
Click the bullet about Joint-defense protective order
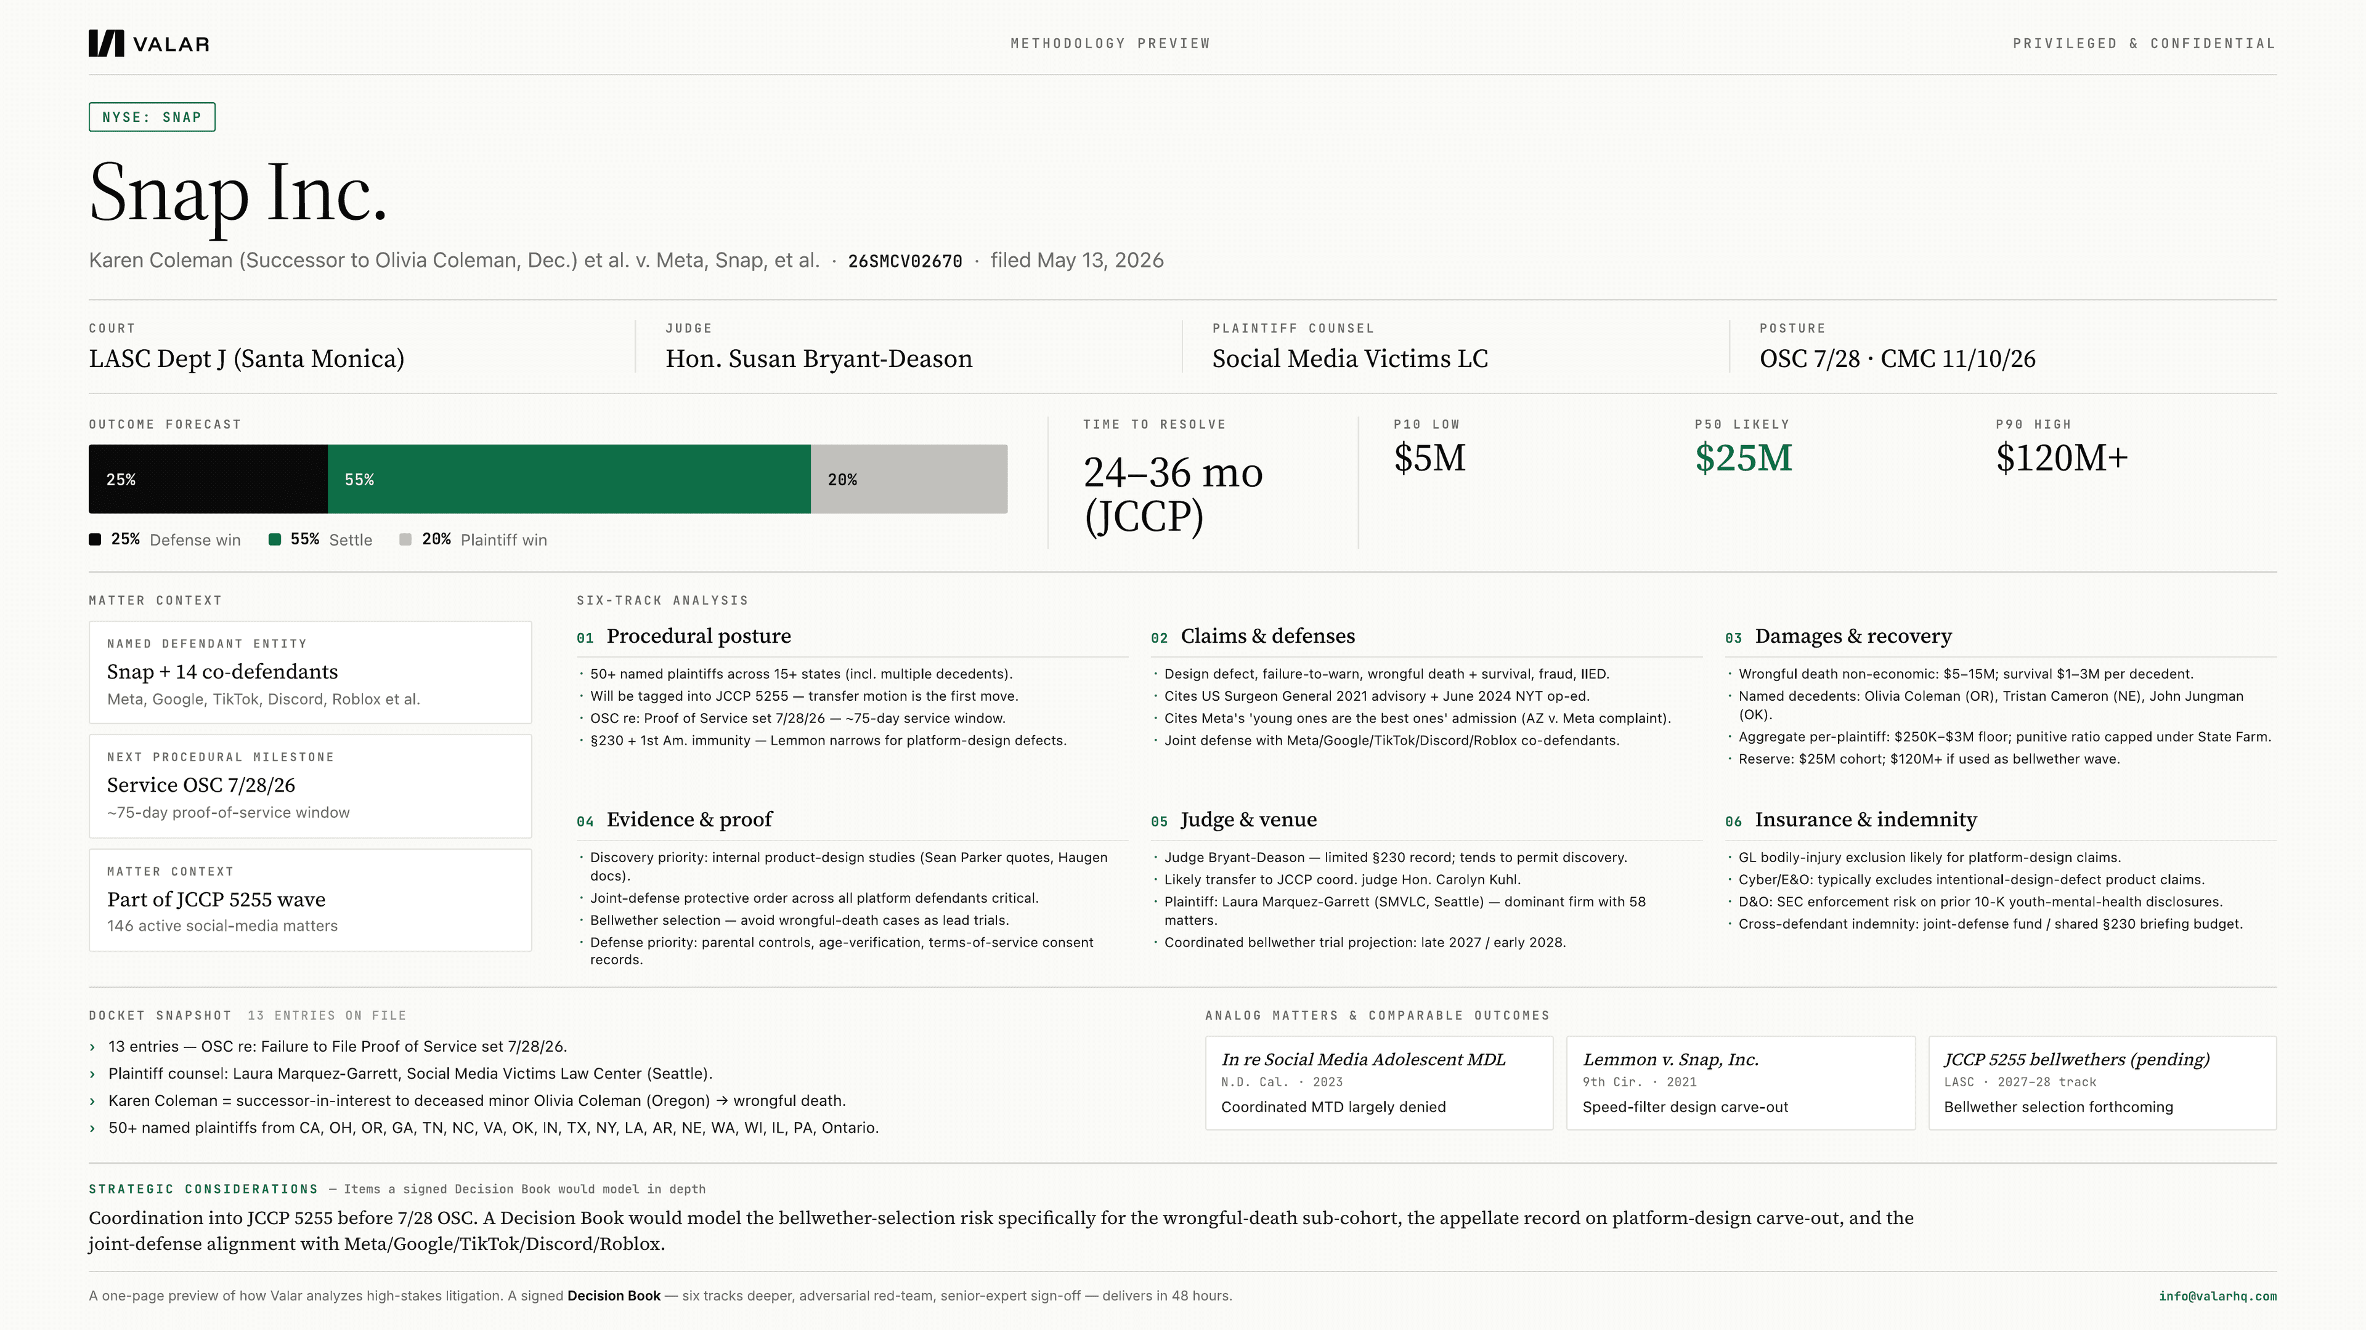[814, 898]
